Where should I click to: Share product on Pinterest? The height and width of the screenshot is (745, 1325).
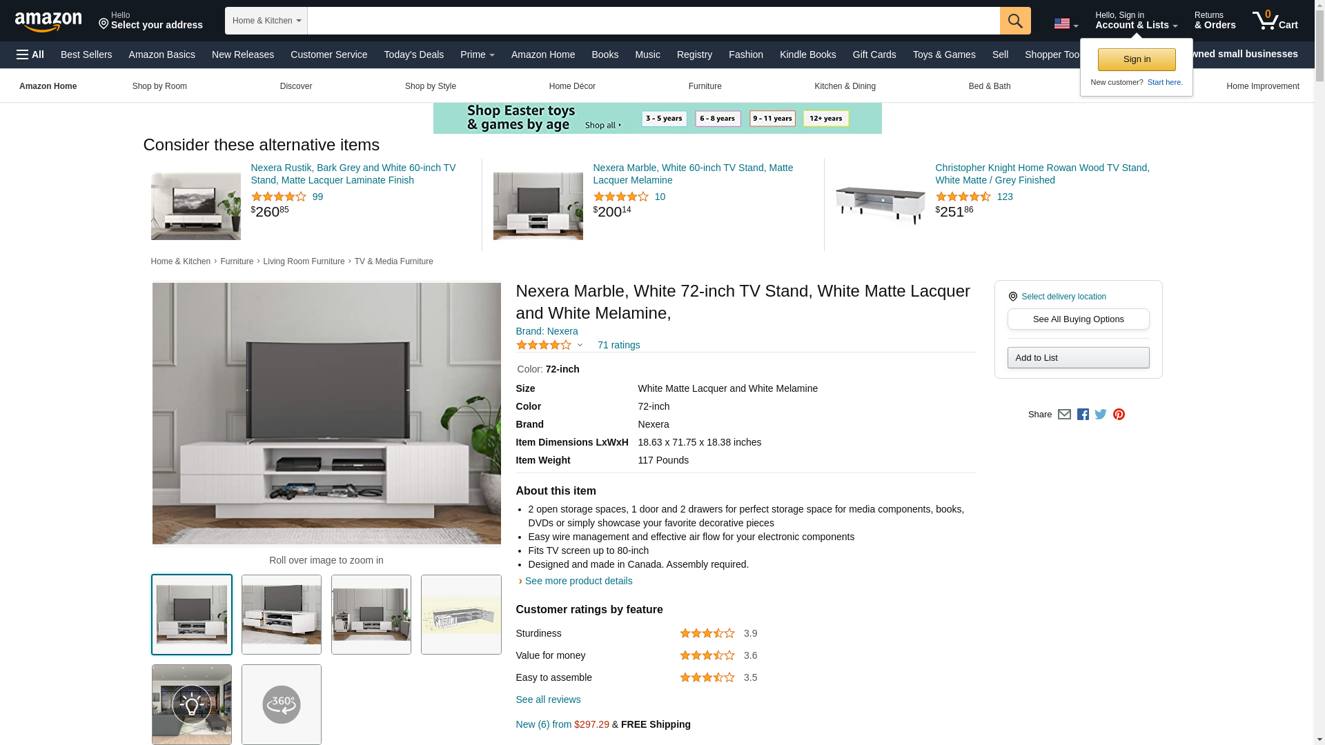coord(1119,415)
